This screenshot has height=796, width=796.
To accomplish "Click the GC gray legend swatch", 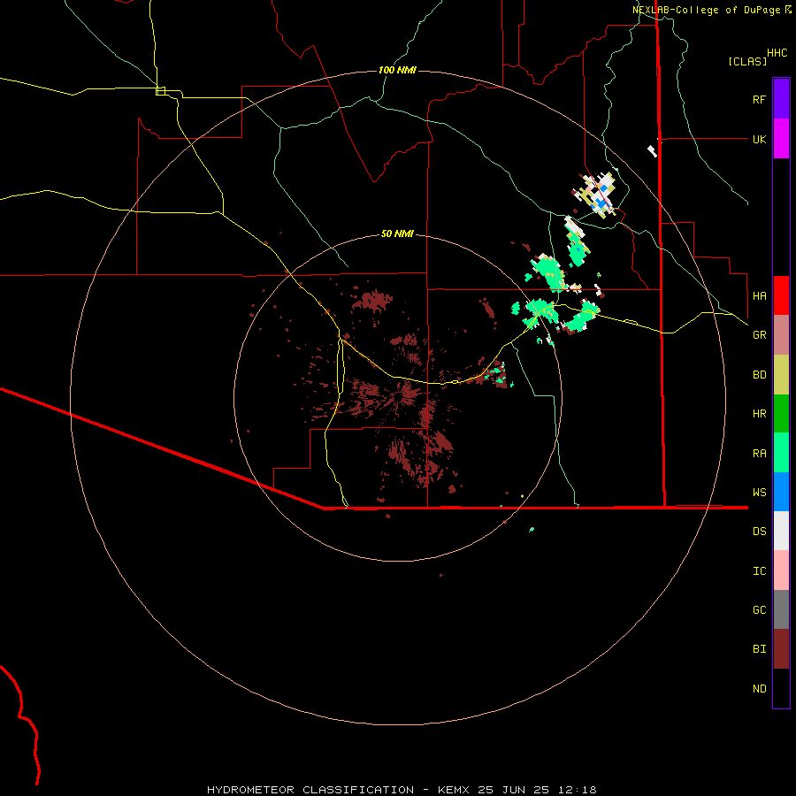I will coord(781,609).
